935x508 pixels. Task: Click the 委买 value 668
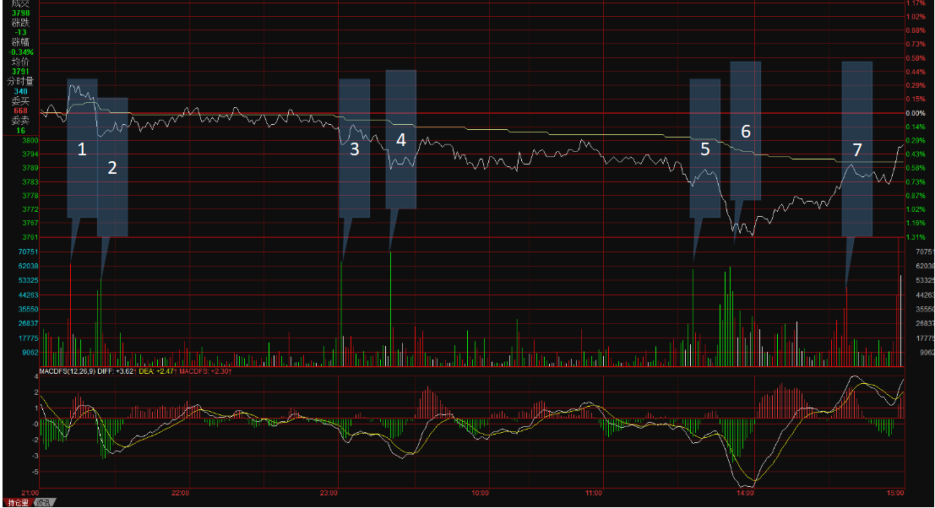coord(21,111)
